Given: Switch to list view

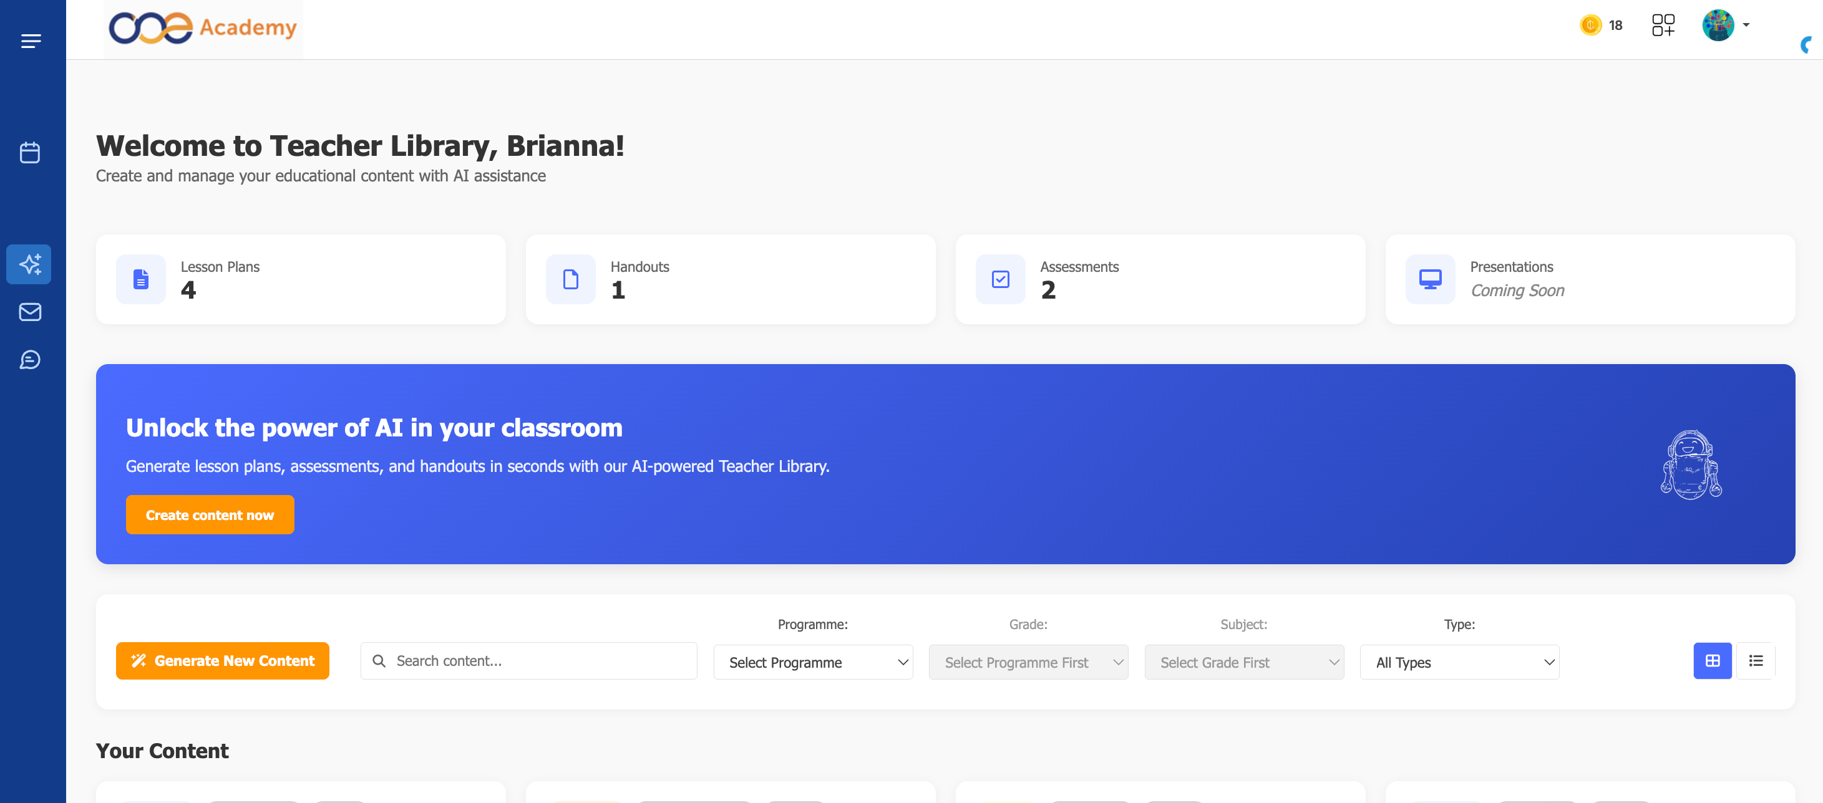Looking at the screenshot, I should coord(1756,661).
